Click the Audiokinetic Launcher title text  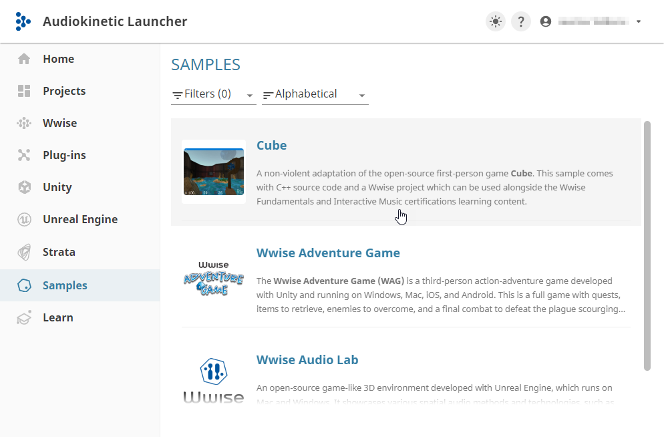(x=115, y=21)
